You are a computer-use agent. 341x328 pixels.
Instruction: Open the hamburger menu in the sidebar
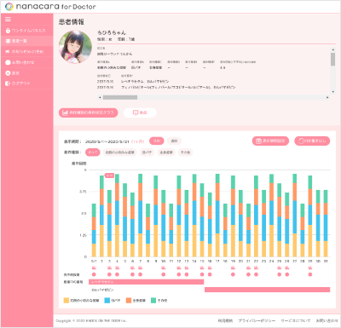(x=8, y=20)
